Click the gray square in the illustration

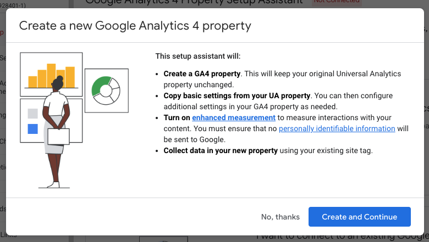coord(33,114)
